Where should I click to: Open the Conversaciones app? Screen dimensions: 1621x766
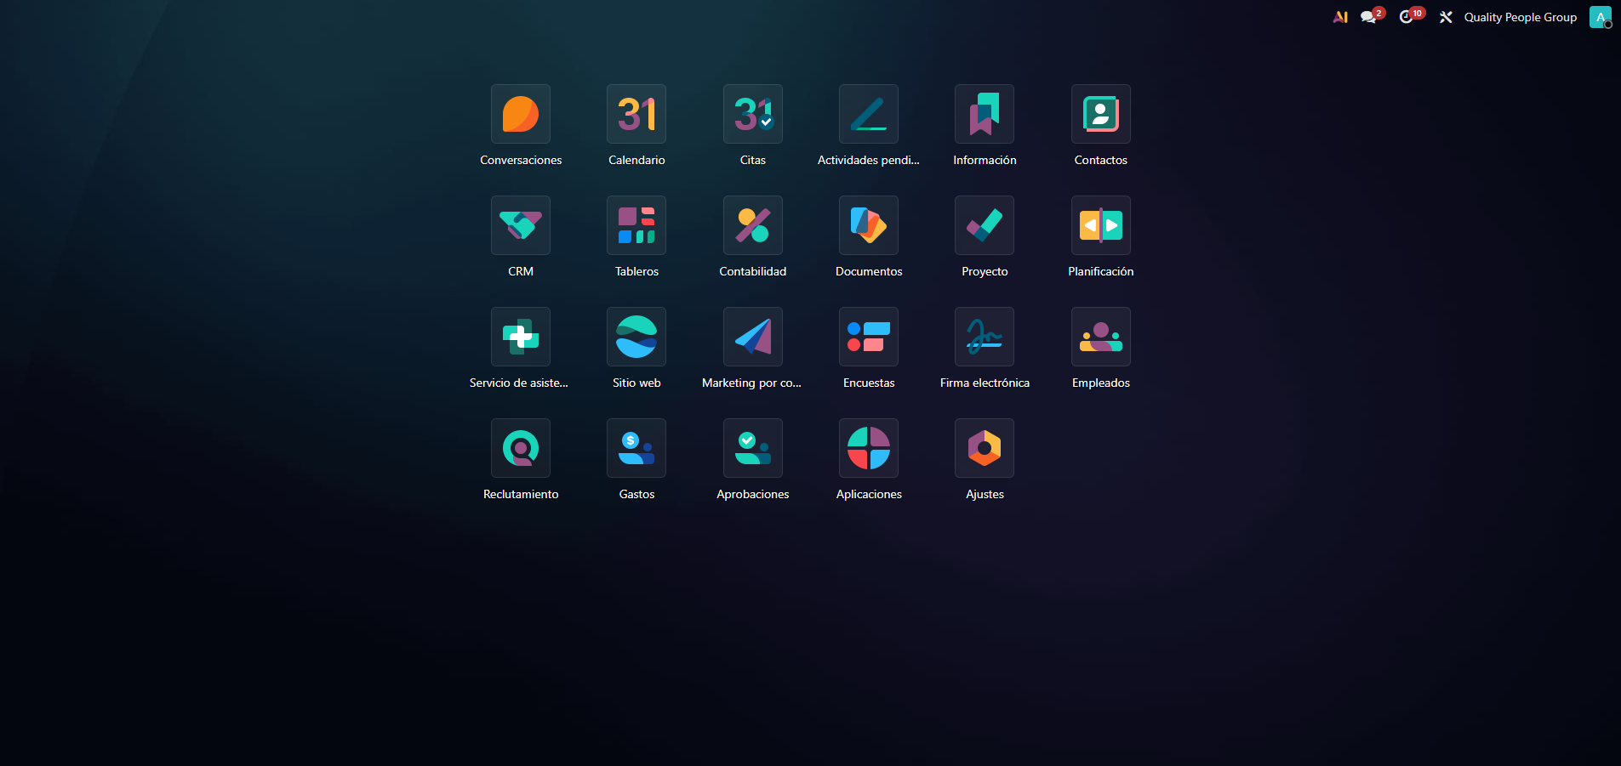click(521, 115)
